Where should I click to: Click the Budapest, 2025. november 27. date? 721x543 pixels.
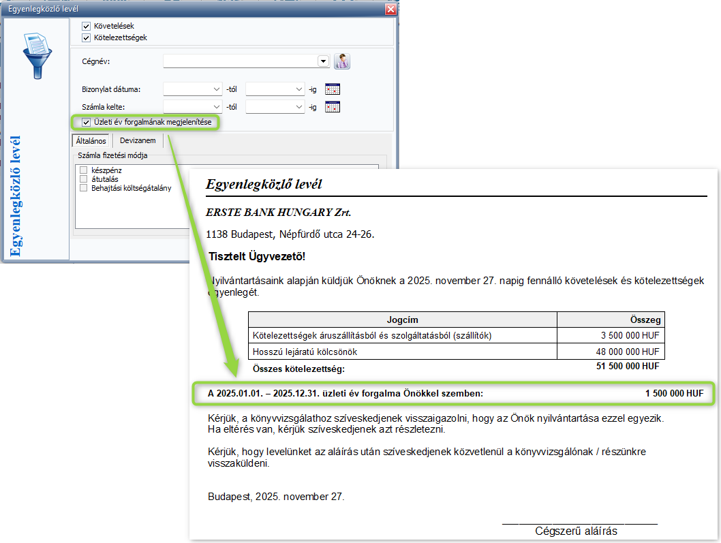(276, 497)
